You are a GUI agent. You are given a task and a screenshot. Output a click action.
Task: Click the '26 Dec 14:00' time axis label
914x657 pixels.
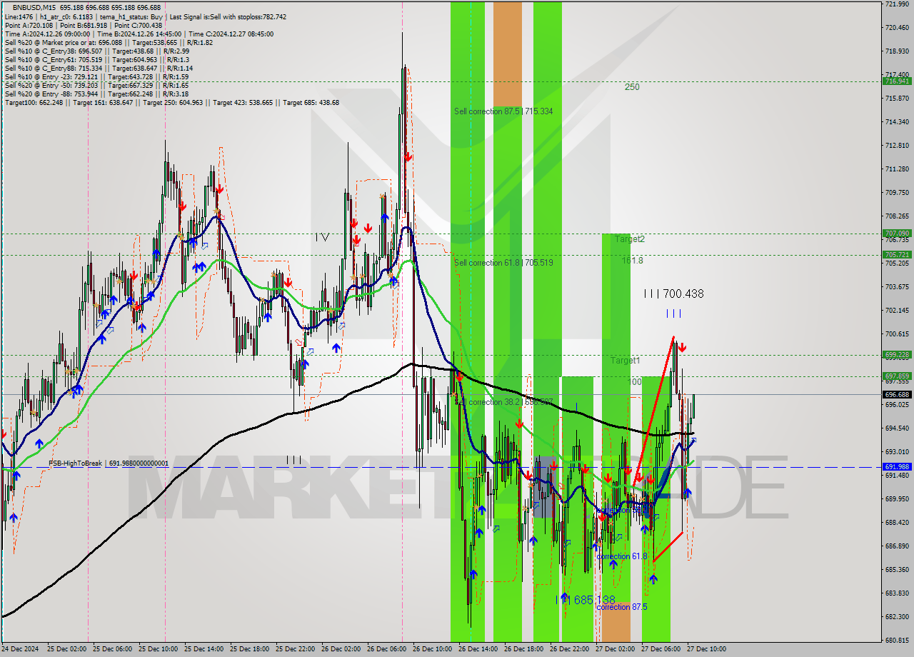click(x=477, y=649)
